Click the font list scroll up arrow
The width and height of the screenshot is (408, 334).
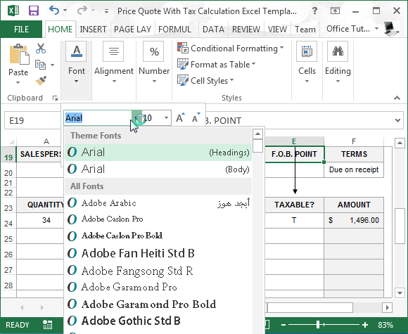click(257, 134)
